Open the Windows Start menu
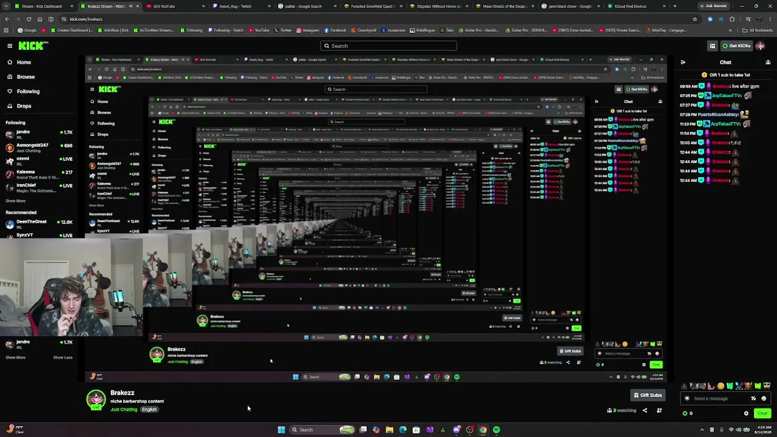 pyautogui.click(x=281, y=430)
